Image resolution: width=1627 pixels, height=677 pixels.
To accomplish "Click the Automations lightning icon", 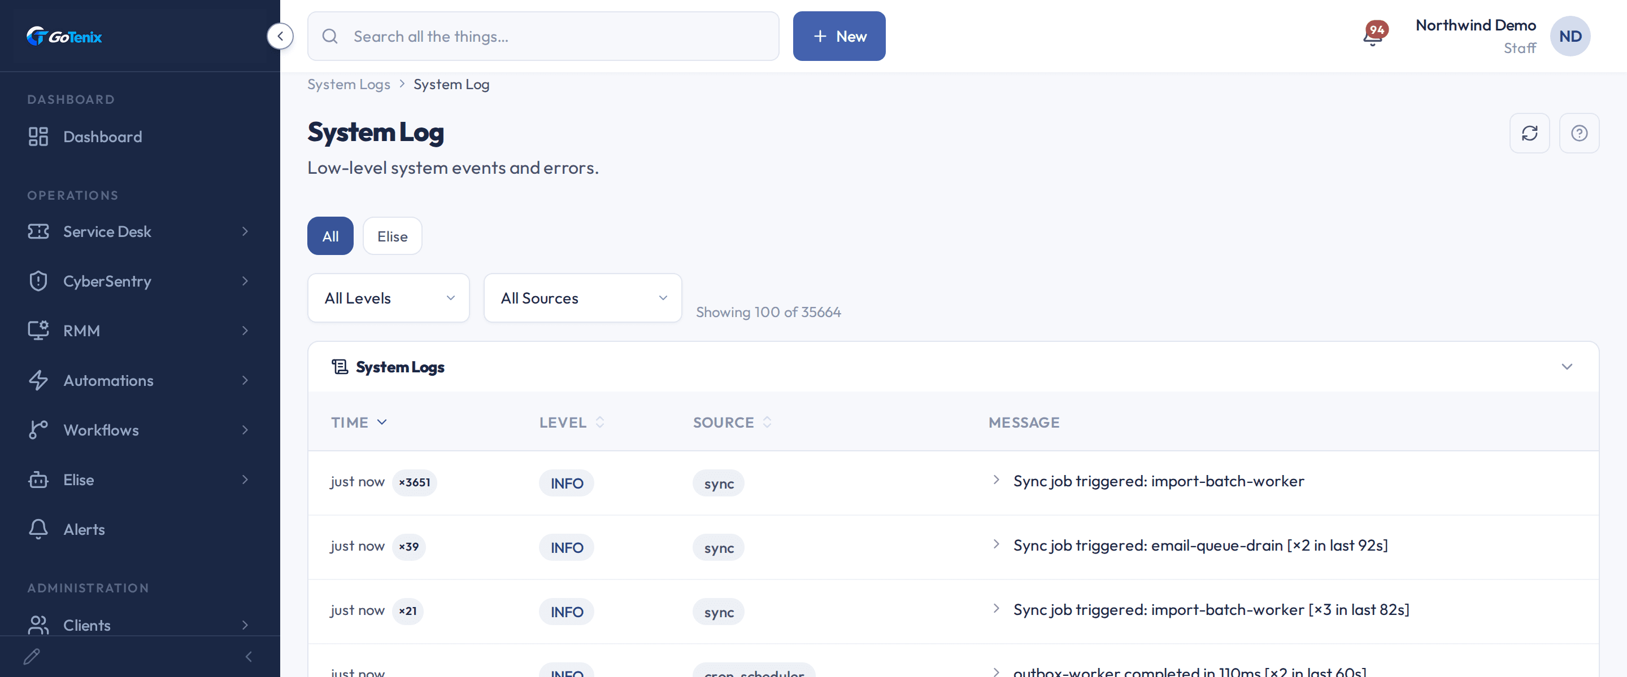I will (38, 380).
